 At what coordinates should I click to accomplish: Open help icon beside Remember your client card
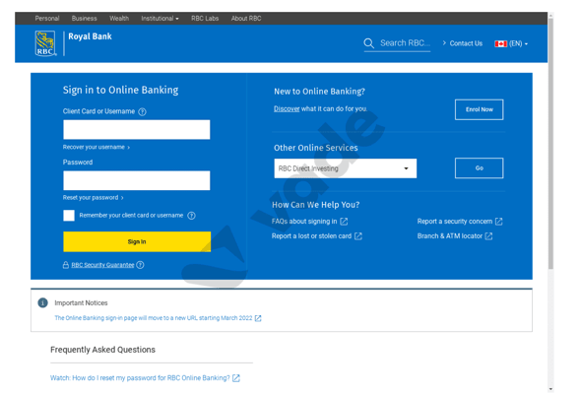point(191,216)
